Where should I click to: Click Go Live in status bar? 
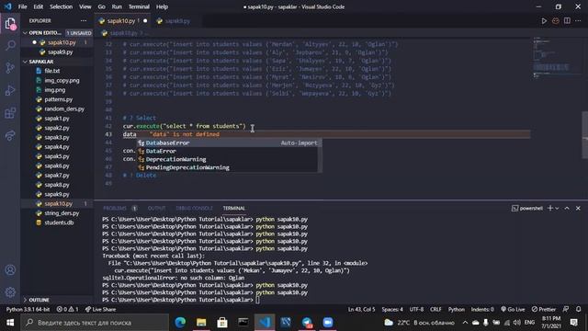[x=513, y=309]
